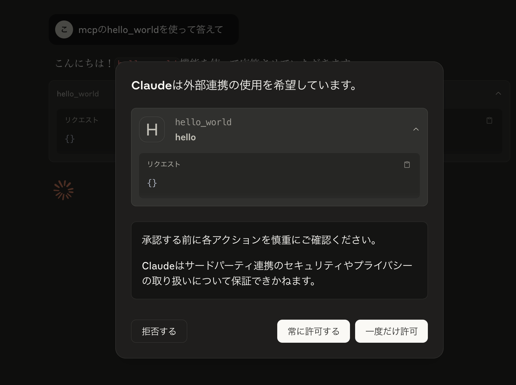The width and height of the screenshot is (516, 385).
Task: Allow once with 一度だけ許可
Action: [391, 331]
